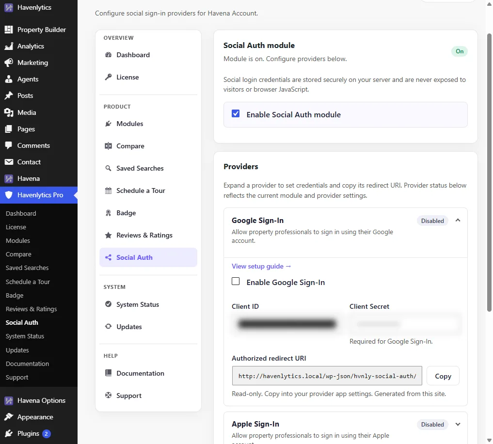The height and width of the screenshot is (444, 493).
Task: Open Analytics via its chart icon
Action: point(9,46)
